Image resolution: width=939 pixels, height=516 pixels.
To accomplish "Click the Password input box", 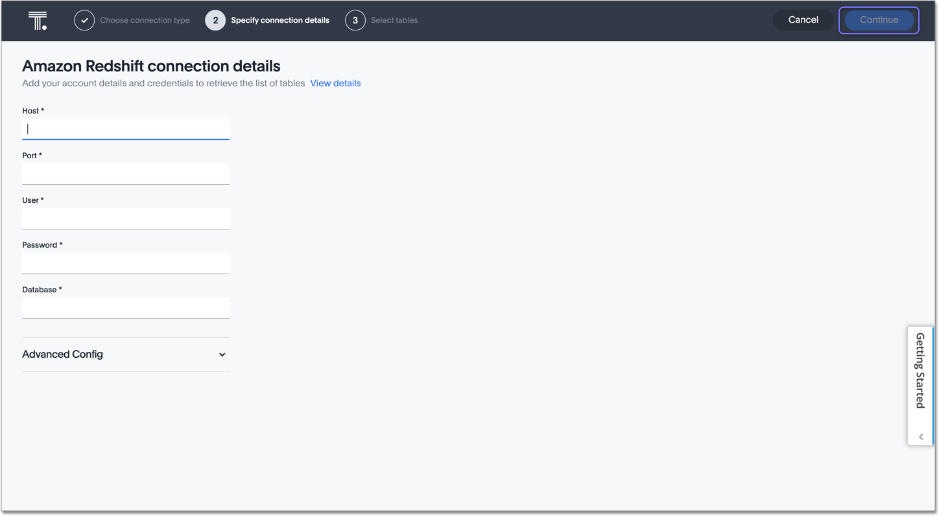I will 126,263.
